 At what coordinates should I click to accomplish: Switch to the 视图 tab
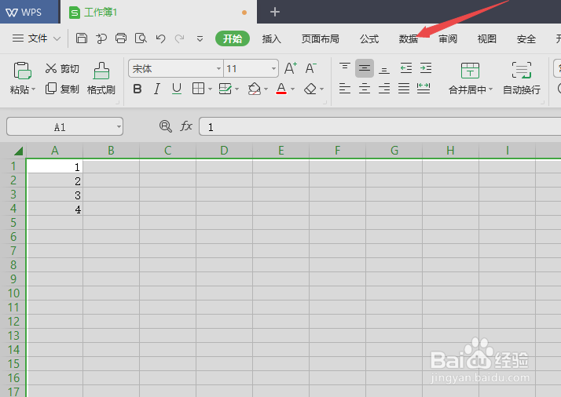[487, 38]
